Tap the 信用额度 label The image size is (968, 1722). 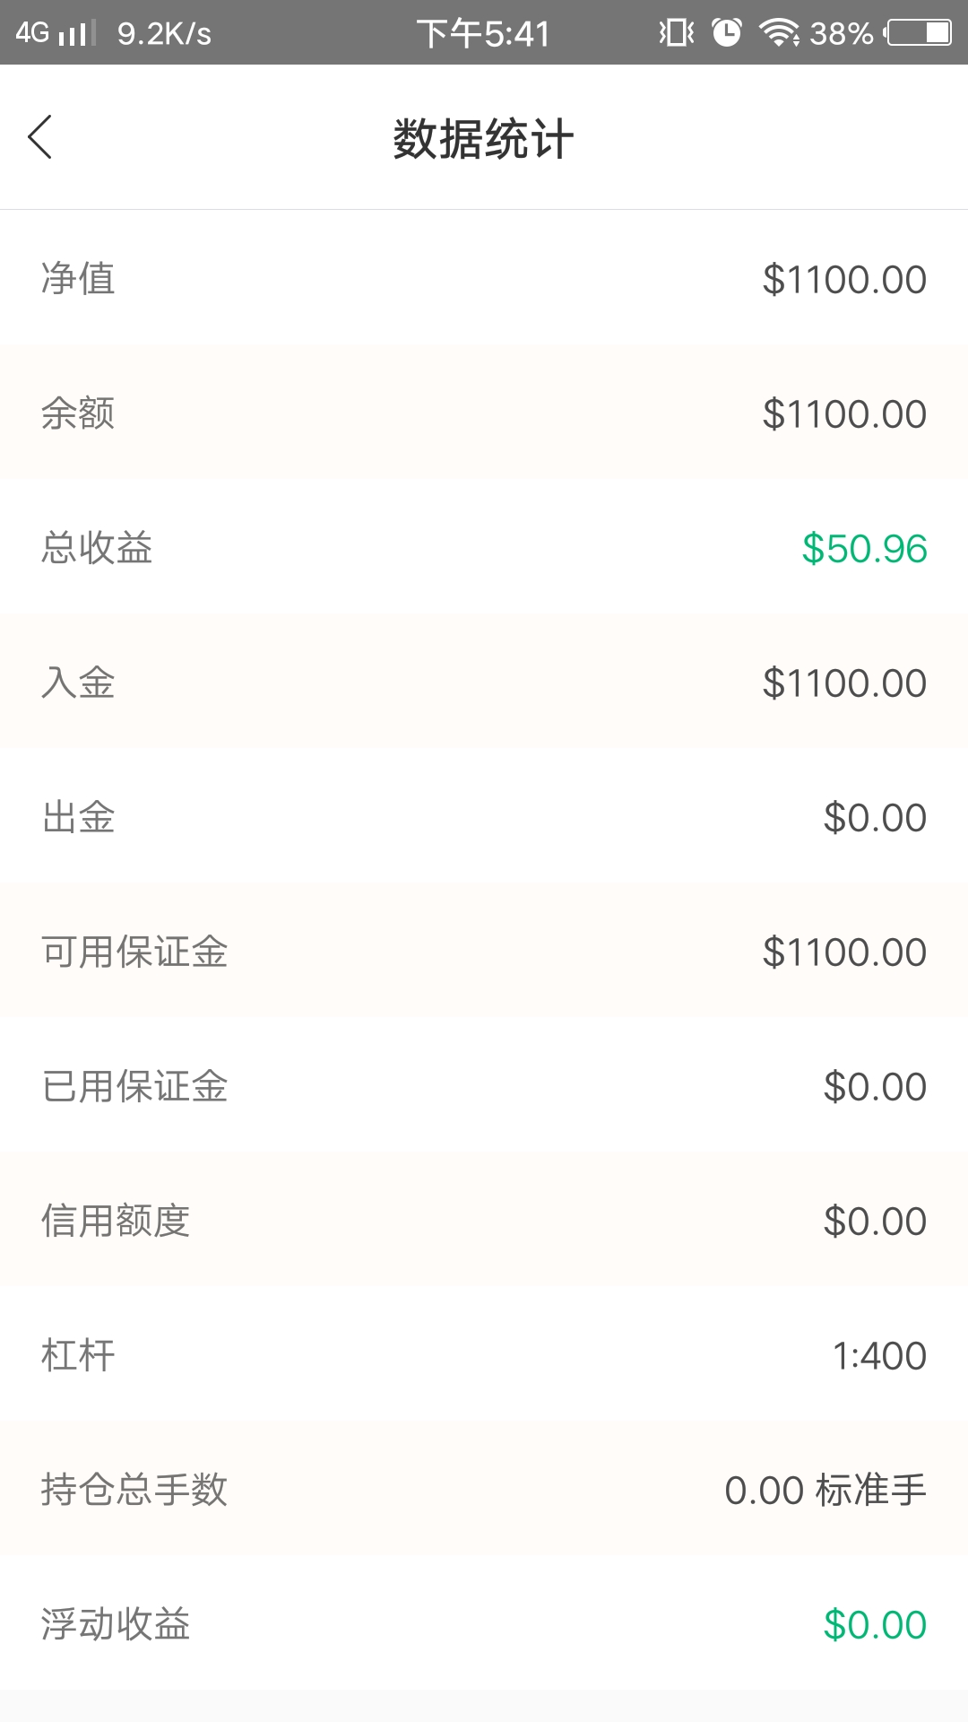point(116,1221)
